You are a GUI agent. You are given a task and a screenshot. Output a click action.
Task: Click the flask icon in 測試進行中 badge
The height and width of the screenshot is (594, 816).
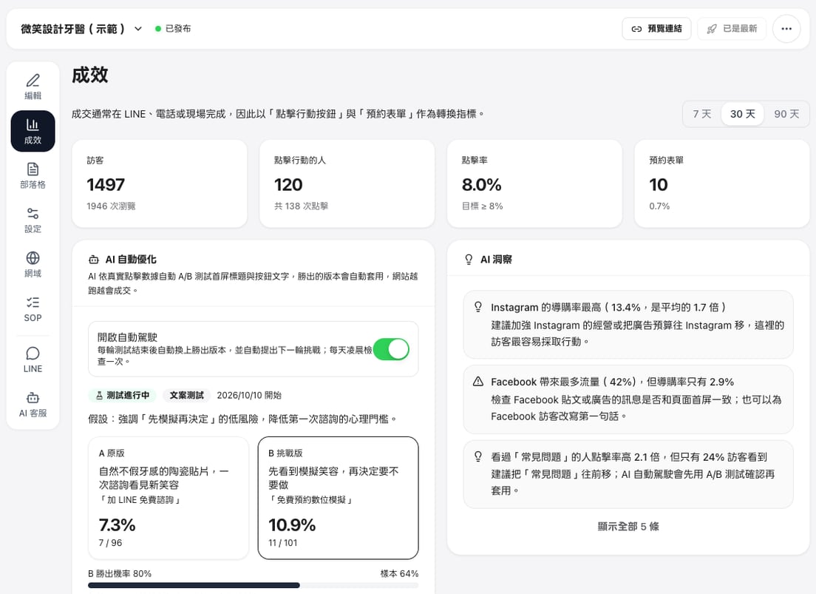tap(99, 396)
